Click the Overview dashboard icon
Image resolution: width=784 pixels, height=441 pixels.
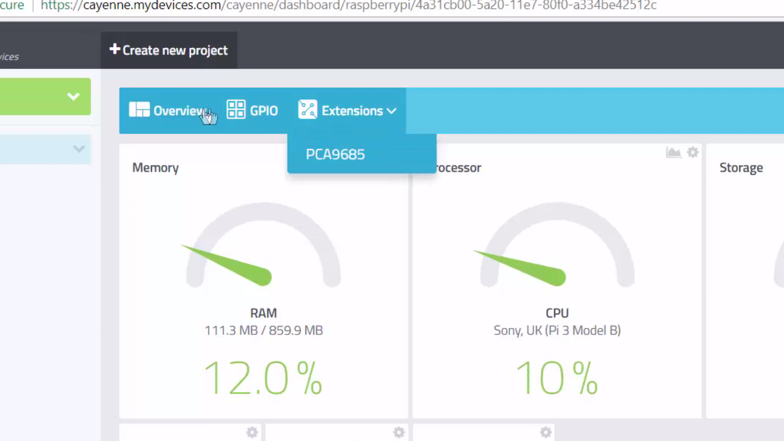[x=139, y=110]
